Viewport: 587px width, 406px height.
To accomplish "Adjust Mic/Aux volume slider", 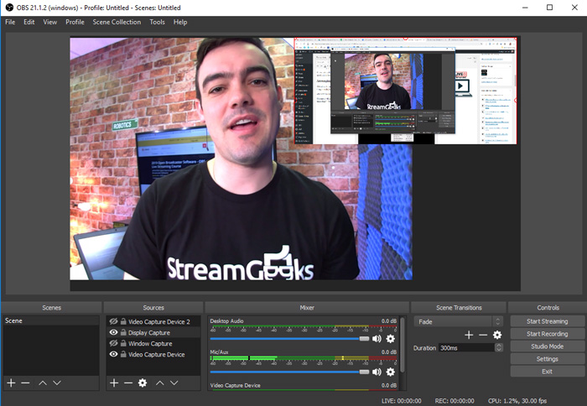I will [x=290, y=372].
